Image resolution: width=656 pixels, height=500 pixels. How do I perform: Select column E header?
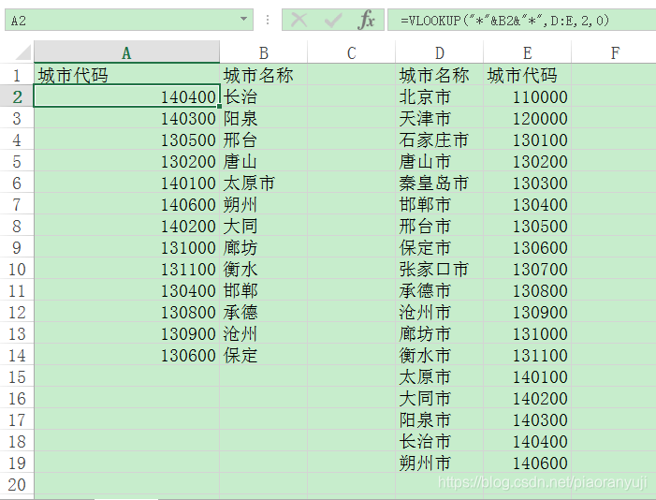[527, 52]
